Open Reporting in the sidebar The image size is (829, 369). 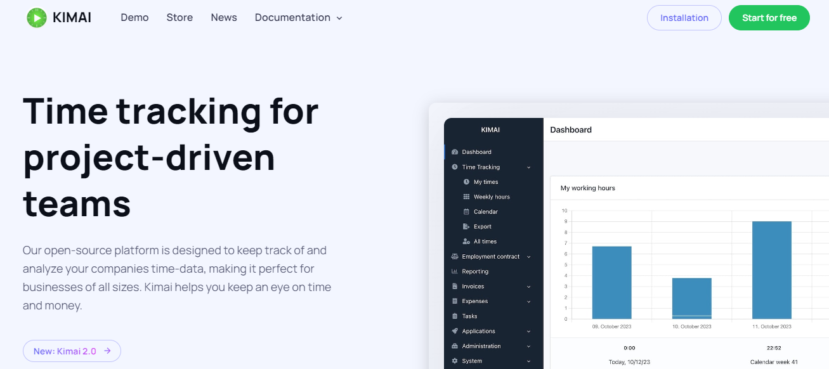[475, 271]
